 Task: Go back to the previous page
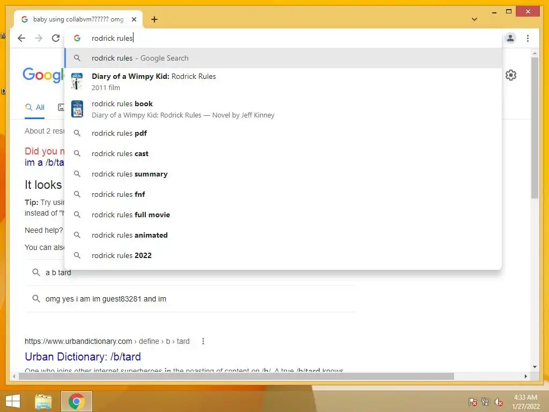point(21,38)
